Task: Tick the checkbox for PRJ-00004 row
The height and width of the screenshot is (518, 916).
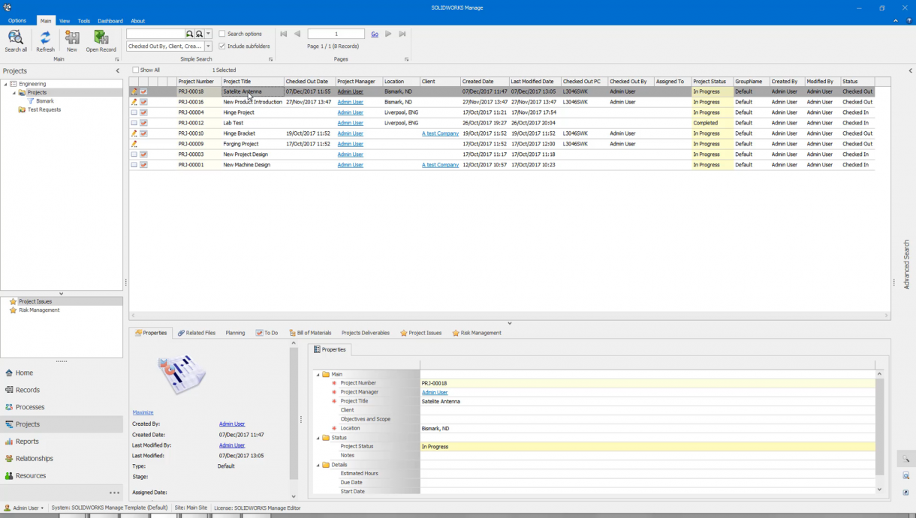Action: [x=134, y=112]
